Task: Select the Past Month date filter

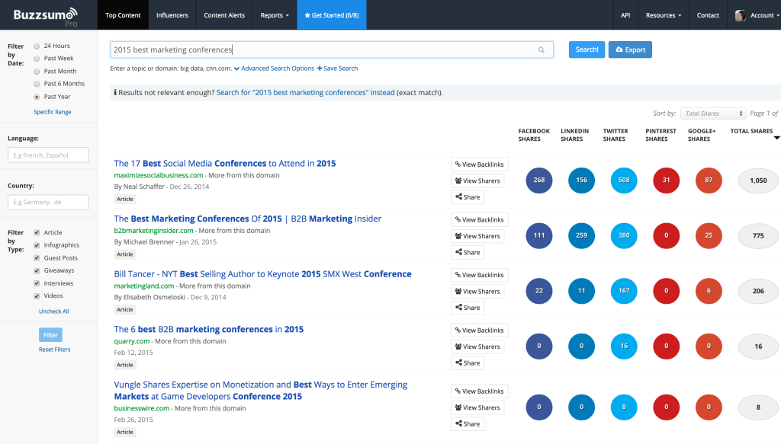Action: click(x=37, y=72)
